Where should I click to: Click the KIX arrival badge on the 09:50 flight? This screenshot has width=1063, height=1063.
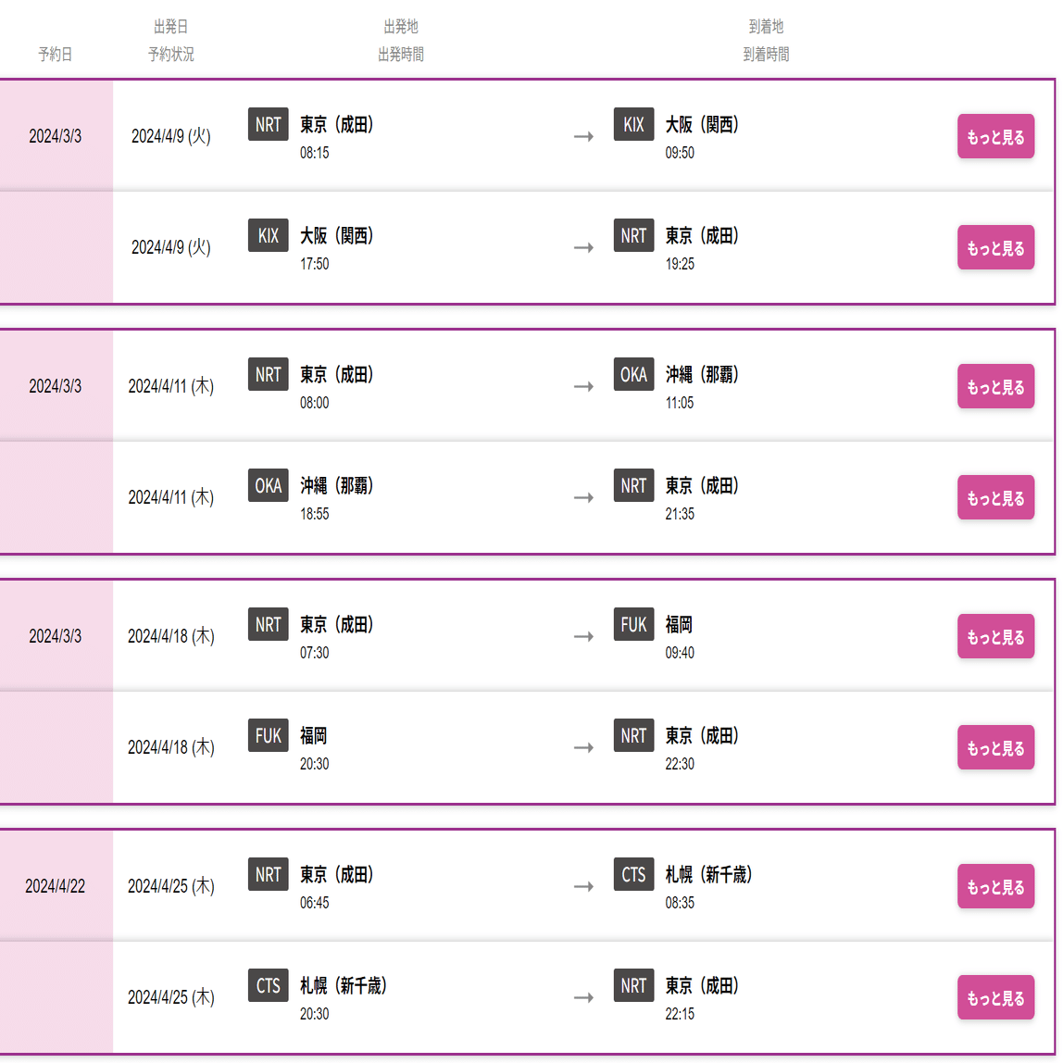click(x=633, y=124)
